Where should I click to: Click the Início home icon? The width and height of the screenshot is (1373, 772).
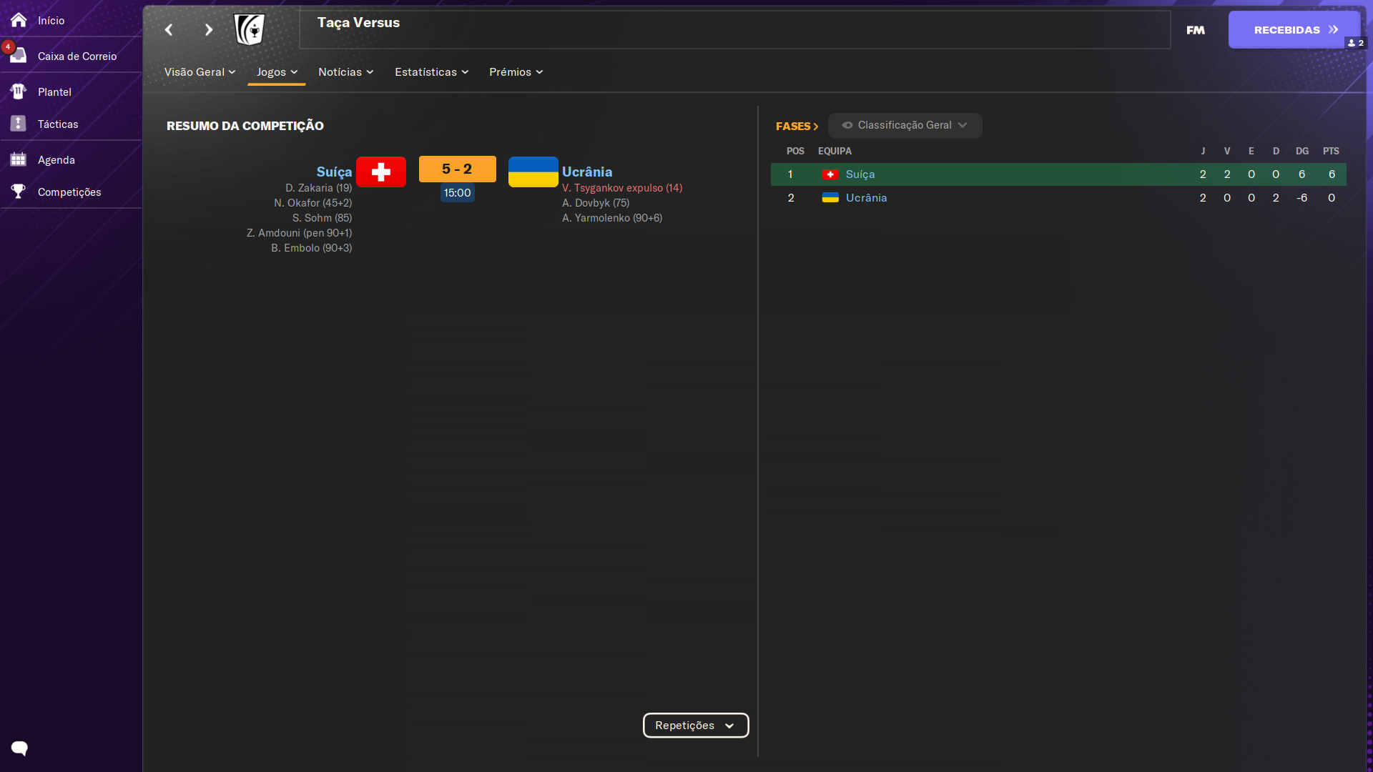[x=19, y=20]
